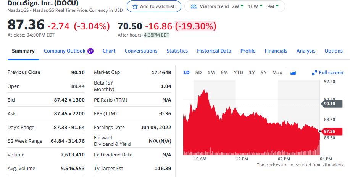Viewport: 350px width, 177px height.
Task: Select the 1M chart range
Action: tap(211, 73)
